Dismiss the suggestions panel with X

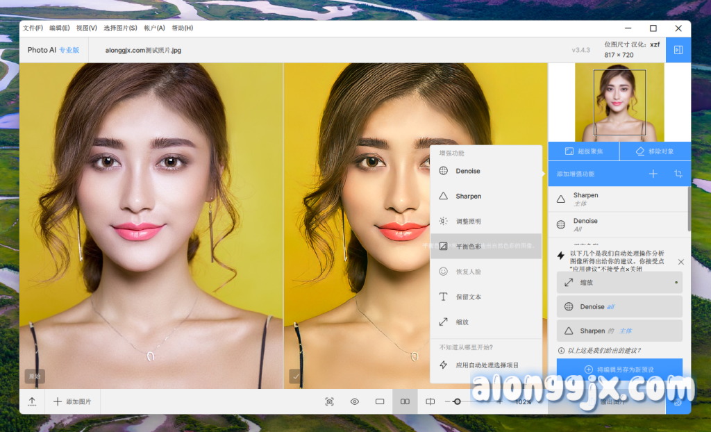[680, 262]
